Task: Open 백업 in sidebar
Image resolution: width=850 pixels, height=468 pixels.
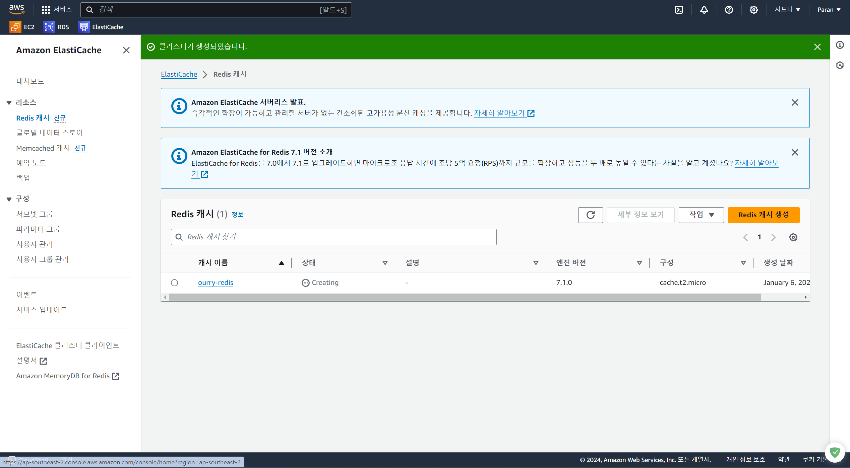Action: [23, 178]
